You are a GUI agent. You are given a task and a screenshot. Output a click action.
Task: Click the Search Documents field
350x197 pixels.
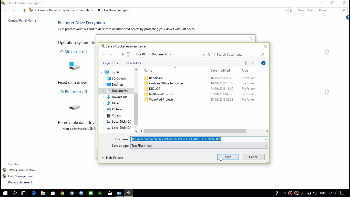click(x=238, y=55)
